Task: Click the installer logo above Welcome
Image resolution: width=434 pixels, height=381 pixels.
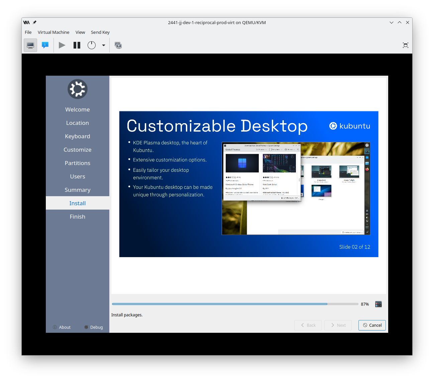Action: (78, 89)
